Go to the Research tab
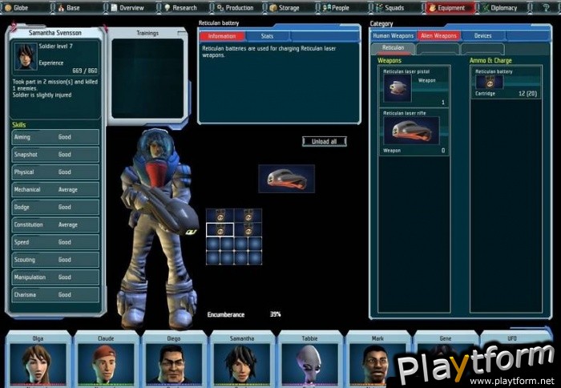The height and width of the screenshot is (388, 561). tap(184, 7)
